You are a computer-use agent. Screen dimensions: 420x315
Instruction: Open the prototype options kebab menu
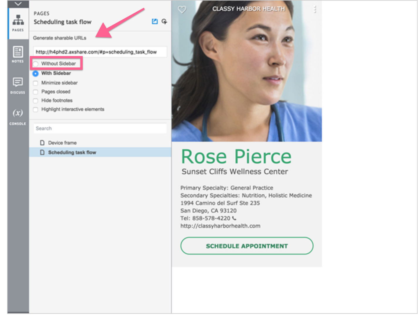pos(315,9)
